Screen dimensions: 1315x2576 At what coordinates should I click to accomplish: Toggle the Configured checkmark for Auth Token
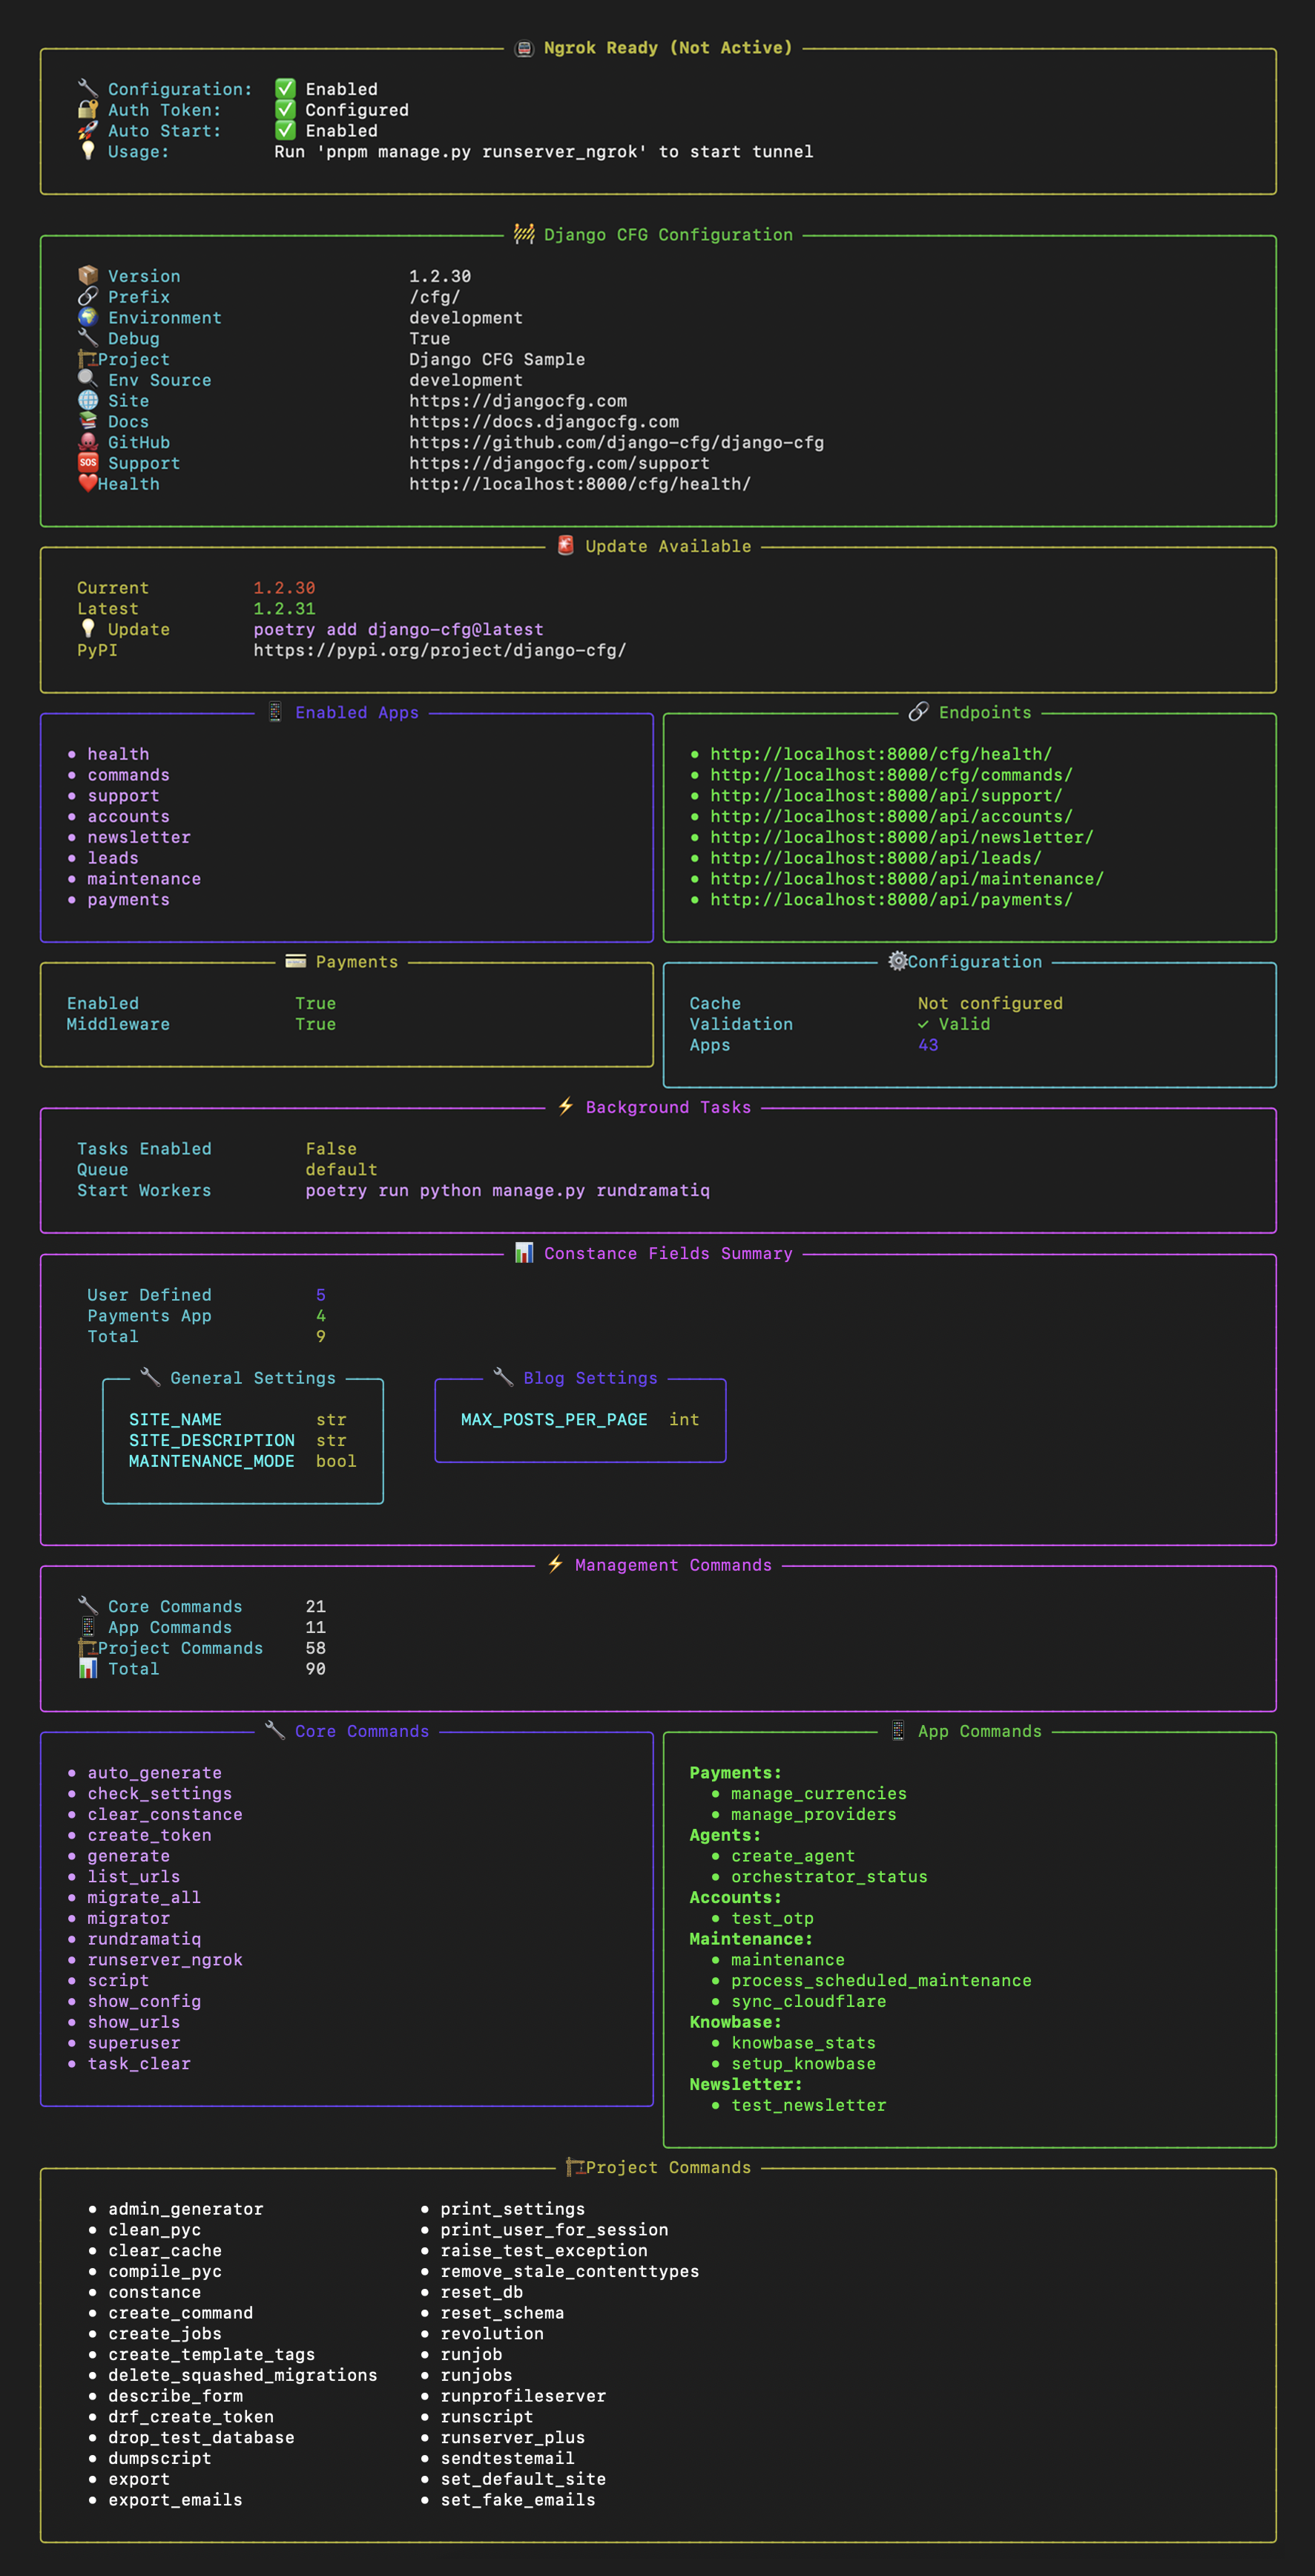point(286,110)
